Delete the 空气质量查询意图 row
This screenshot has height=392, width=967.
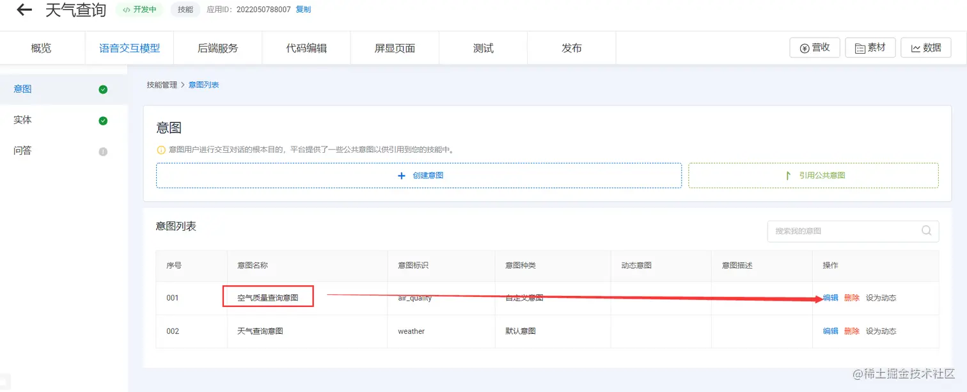[x=852, y=298]
